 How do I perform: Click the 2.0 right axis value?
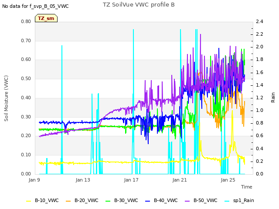click(259, 47)
